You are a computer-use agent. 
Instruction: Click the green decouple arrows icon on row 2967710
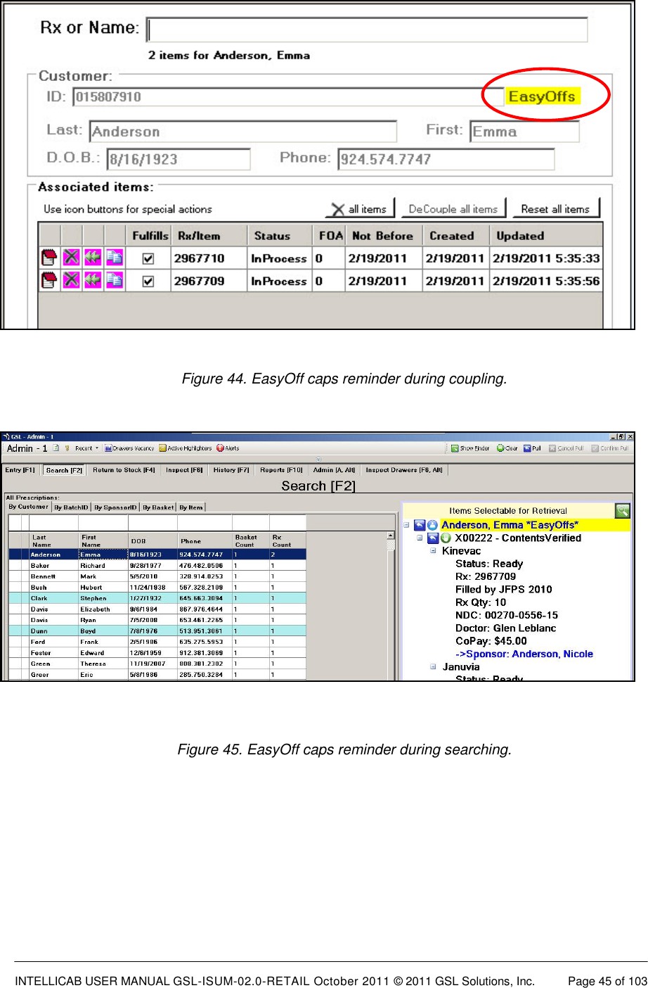coord(93,258)
